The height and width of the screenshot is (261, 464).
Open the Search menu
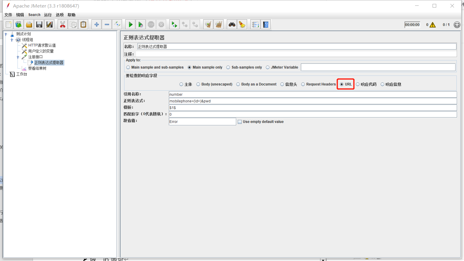pyautogui.click(x=34, y=15)
